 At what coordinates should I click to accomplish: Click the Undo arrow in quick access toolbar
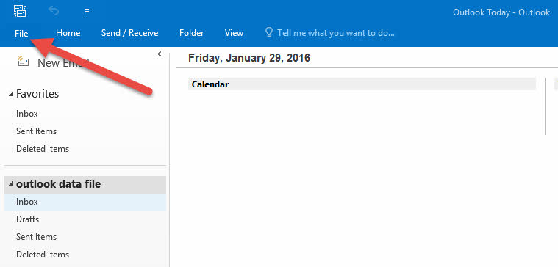click(54, 11)
